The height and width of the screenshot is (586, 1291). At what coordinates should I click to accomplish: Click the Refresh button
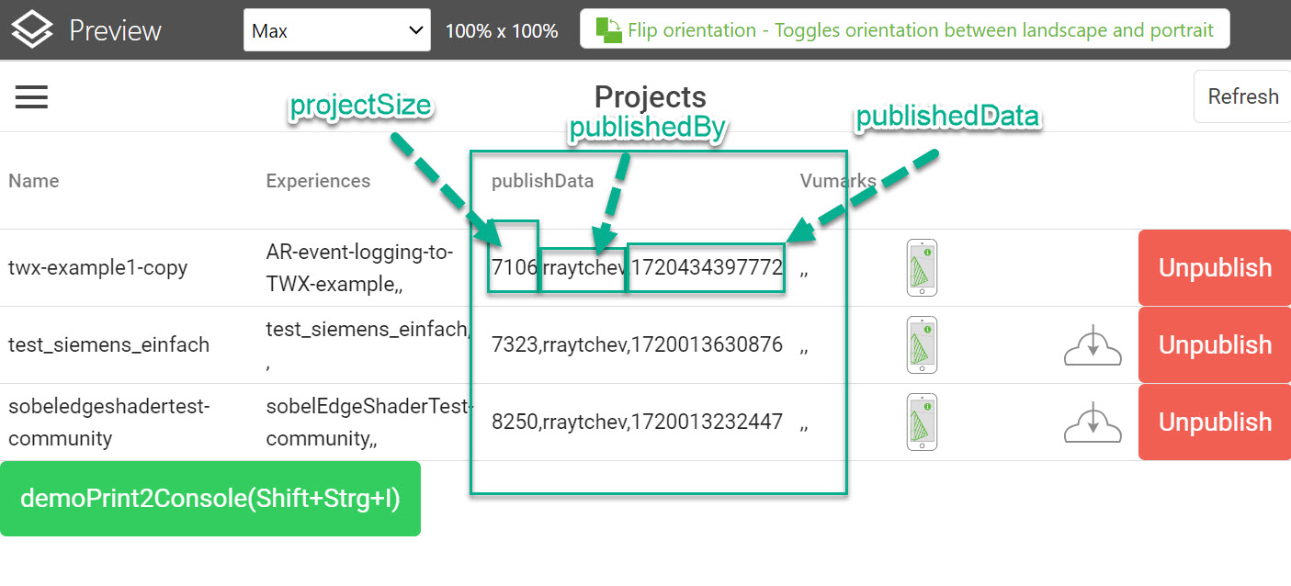point(1241,96)
